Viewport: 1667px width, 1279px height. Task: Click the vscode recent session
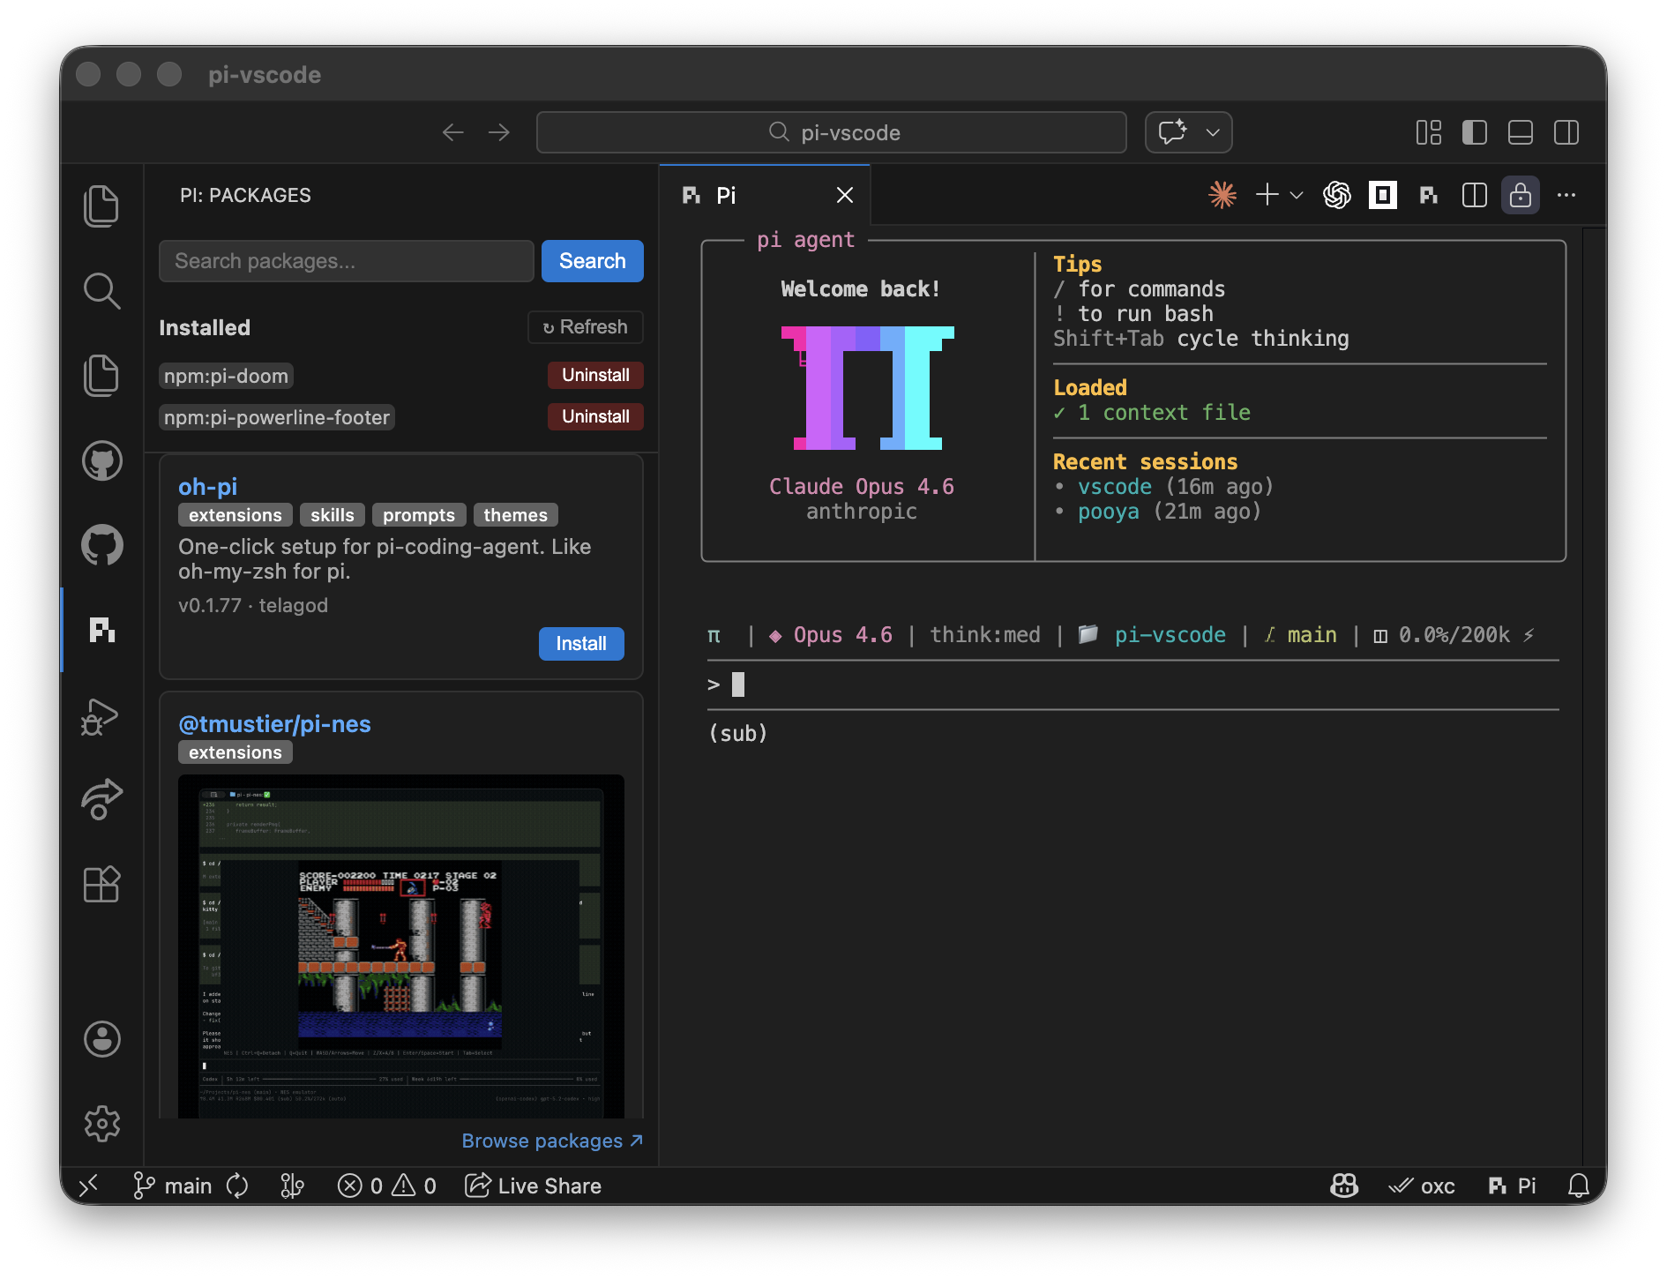1114,487
